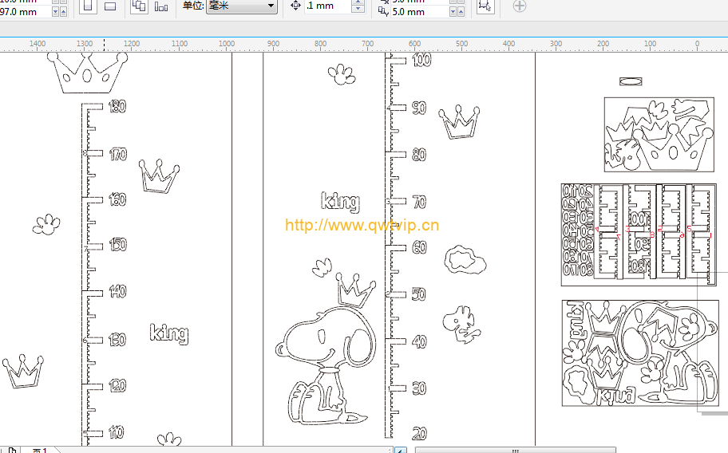Open the units dropdown showing 毫米

[241, 6]
